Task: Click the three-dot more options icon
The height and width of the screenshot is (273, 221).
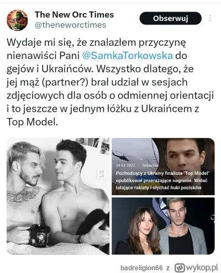Action: [210, 18]
